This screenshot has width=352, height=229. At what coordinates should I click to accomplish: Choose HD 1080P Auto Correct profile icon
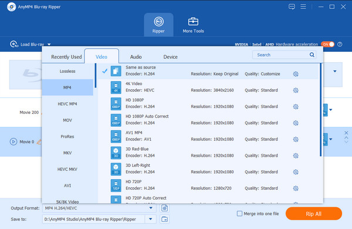(116, 120)
